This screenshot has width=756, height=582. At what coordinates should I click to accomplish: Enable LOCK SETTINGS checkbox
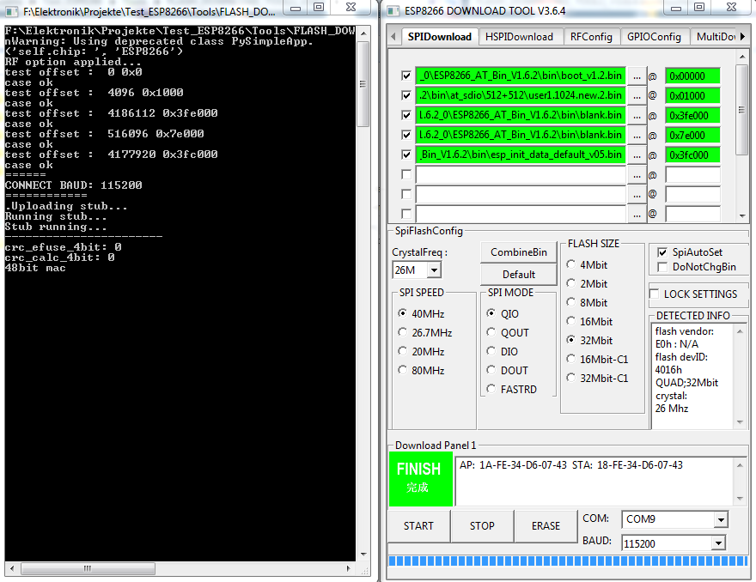coord(655,294)
